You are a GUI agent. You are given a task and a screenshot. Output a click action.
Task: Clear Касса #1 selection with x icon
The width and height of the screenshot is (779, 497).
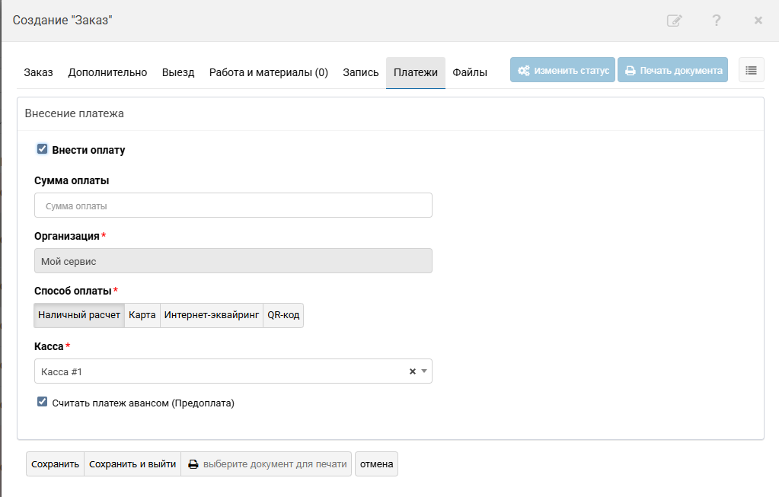point(413,371)
